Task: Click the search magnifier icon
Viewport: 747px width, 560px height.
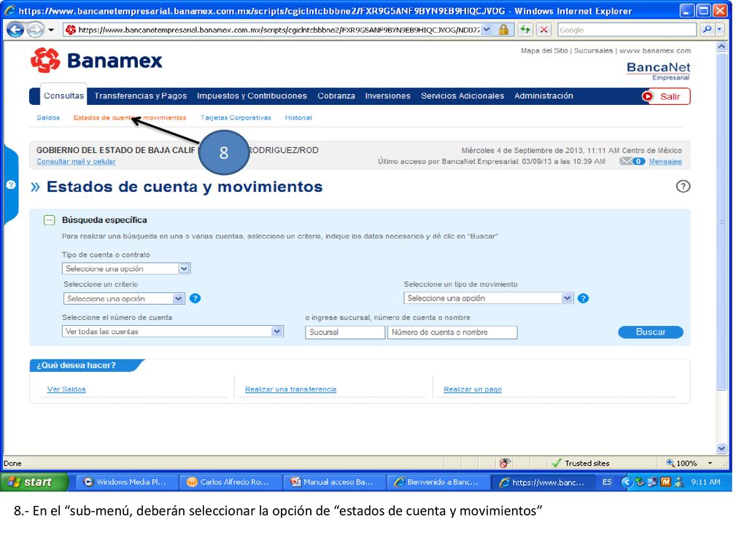Action: (707, 29)
